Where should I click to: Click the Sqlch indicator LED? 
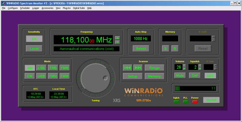tap(176, 102)
